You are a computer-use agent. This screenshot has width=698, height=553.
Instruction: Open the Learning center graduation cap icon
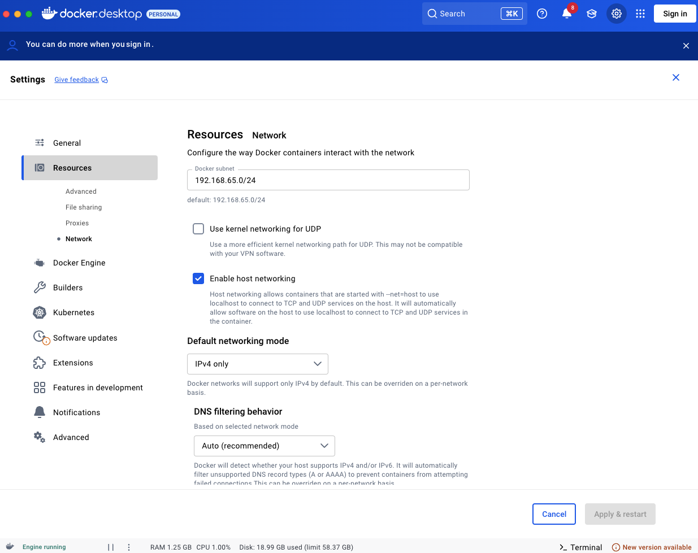591,14
